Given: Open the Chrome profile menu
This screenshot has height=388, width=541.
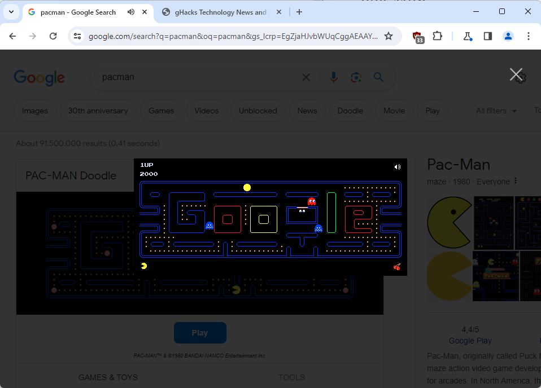Looking at the screenshot, I should [x=508, y=36].
